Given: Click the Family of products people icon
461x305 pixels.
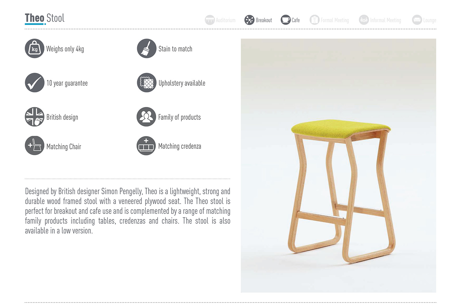Looking at the screenshot, I should tap(146, 117).
